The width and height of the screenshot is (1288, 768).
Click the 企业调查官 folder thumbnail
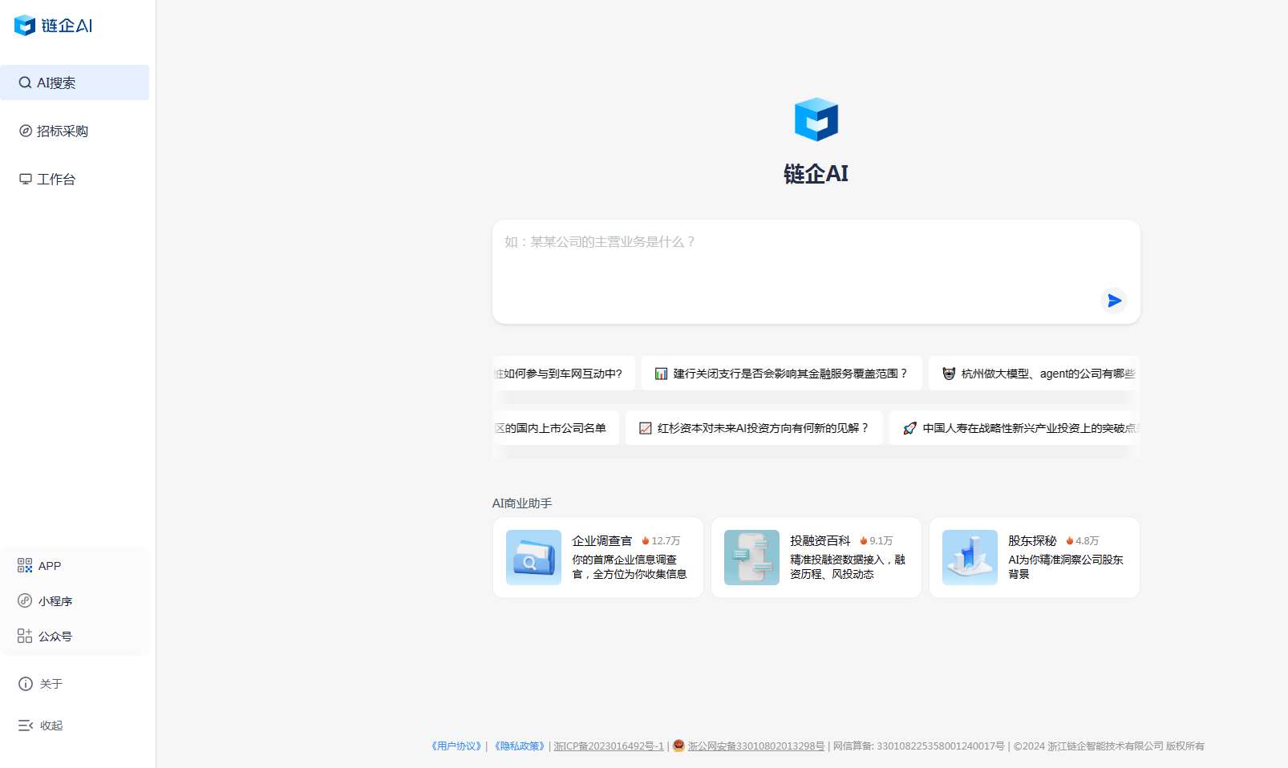[533, 557]
